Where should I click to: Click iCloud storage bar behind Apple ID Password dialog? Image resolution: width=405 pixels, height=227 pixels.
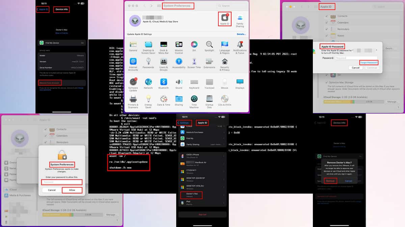(x=354, y=102)
